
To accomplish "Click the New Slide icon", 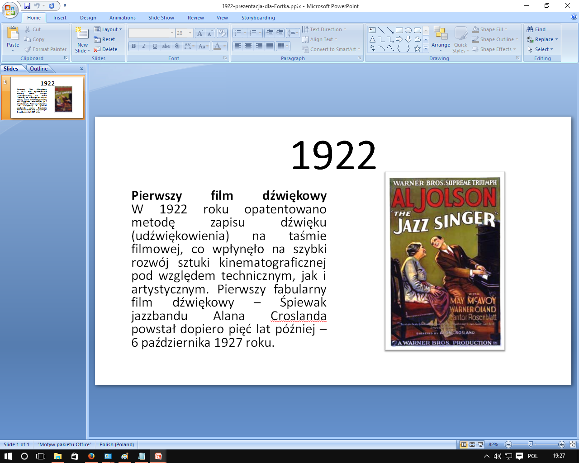I will (82, 33).
